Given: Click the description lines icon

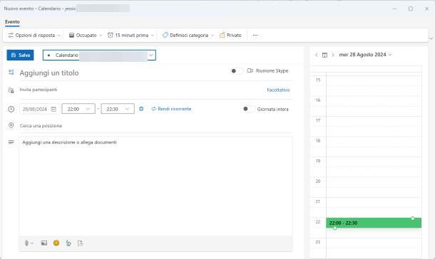Looking at the screenshot, I should point(11,142).
